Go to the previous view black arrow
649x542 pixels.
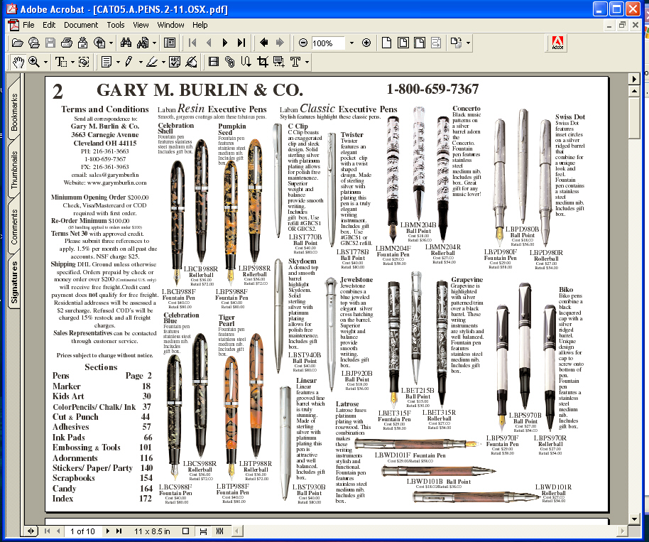tap(263, 43)
